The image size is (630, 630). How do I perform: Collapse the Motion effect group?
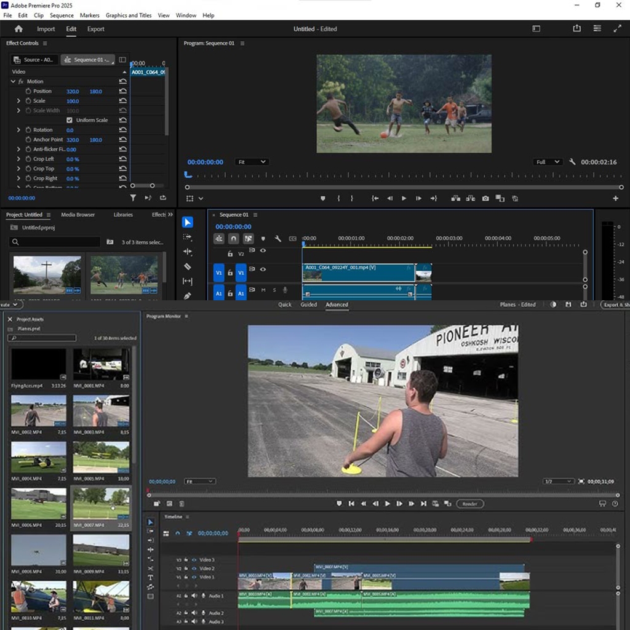13,81
